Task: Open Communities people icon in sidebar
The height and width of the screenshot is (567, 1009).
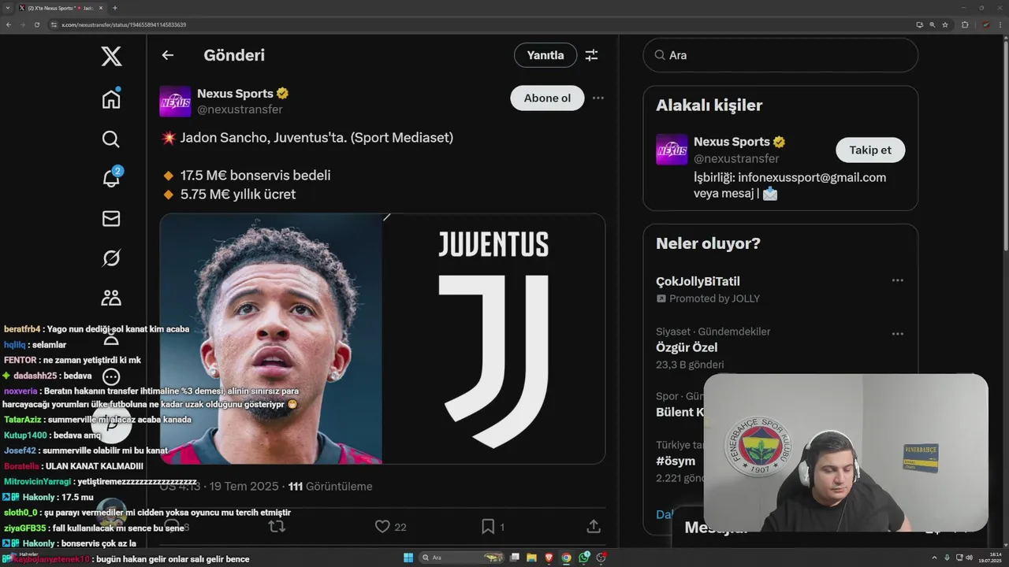Action: tap(111, 298)
